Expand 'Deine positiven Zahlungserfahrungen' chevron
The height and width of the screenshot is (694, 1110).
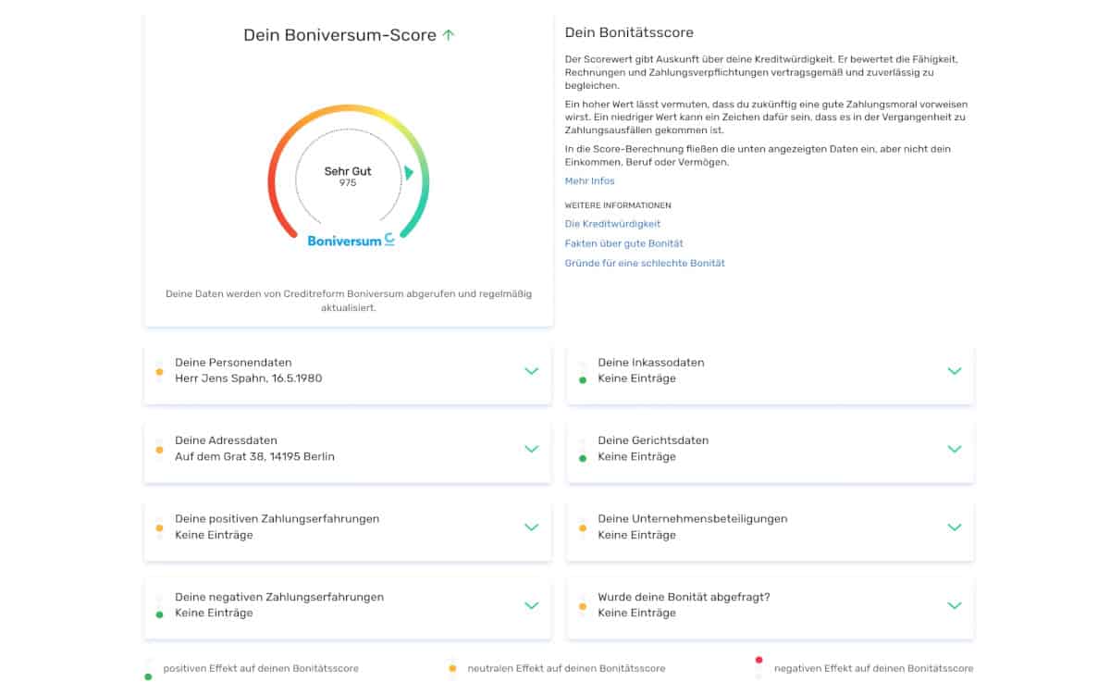[x=531, y=527]
